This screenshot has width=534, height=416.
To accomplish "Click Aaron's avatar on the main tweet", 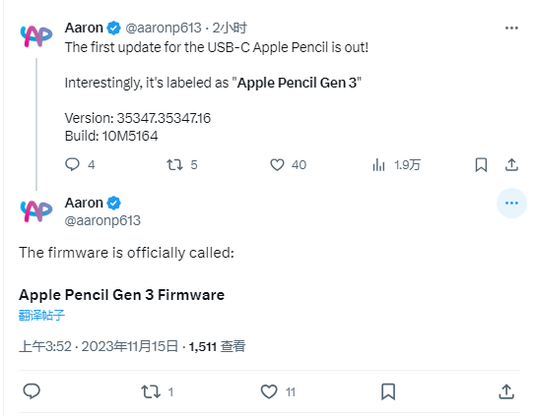I will (36, 211).
